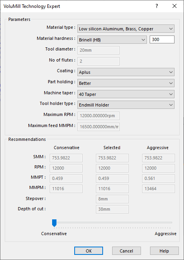The height and width of the screenshot is (260, 184).
Task: Click the Tool diameter field showing 20mm
Action: tap(98, 50)
